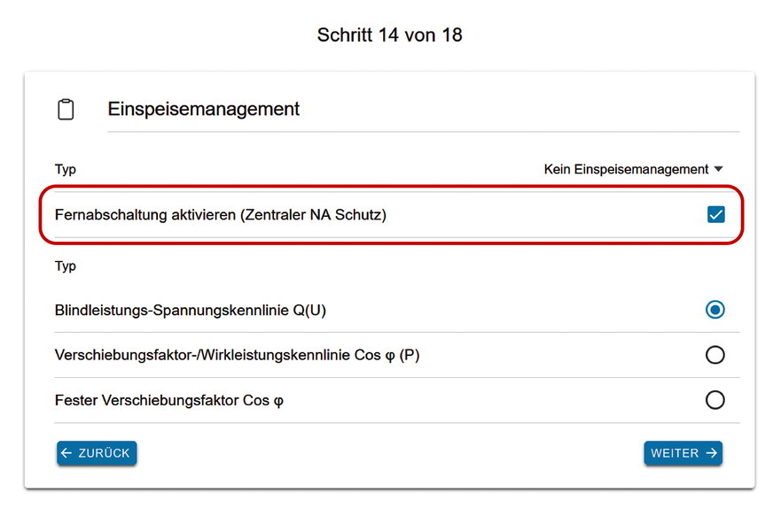
Task: Click the Schritt 14 von 18 heading
Action: click(x=389, y=35)
